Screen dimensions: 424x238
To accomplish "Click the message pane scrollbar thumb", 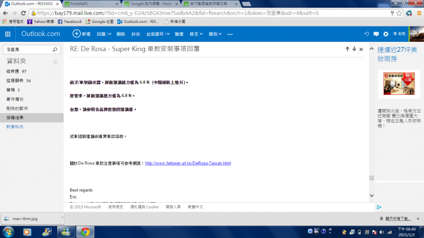I will click(x=372, y=178).
